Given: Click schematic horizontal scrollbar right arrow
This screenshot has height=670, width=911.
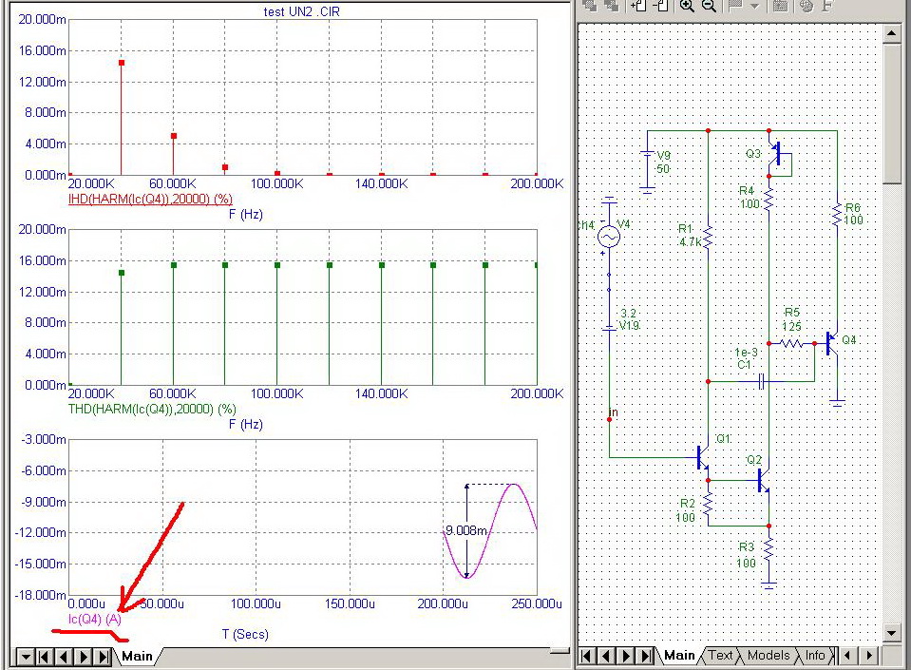Looking at the screenshot, I should tap(869, 656).
